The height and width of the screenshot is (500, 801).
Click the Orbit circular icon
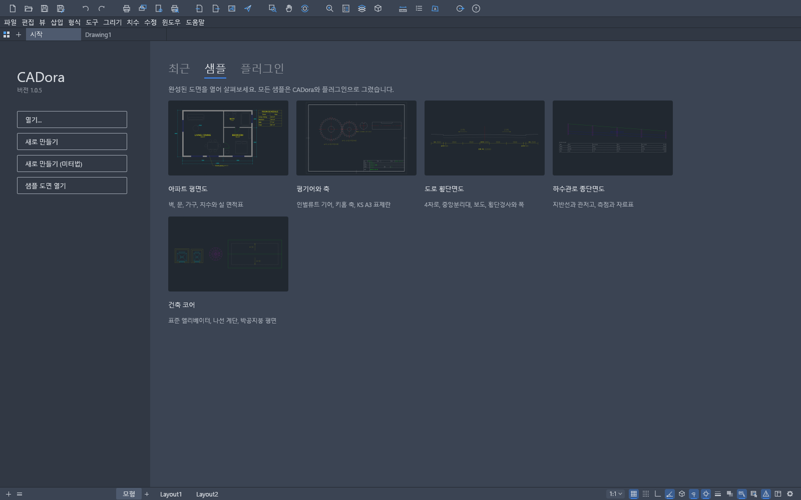[x=305, y=8]
